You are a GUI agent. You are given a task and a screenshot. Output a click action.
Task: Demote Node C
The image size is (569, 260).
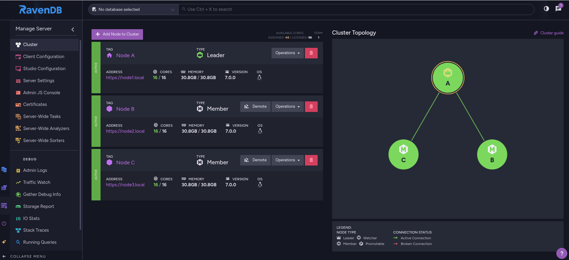(x=255, y=160)
